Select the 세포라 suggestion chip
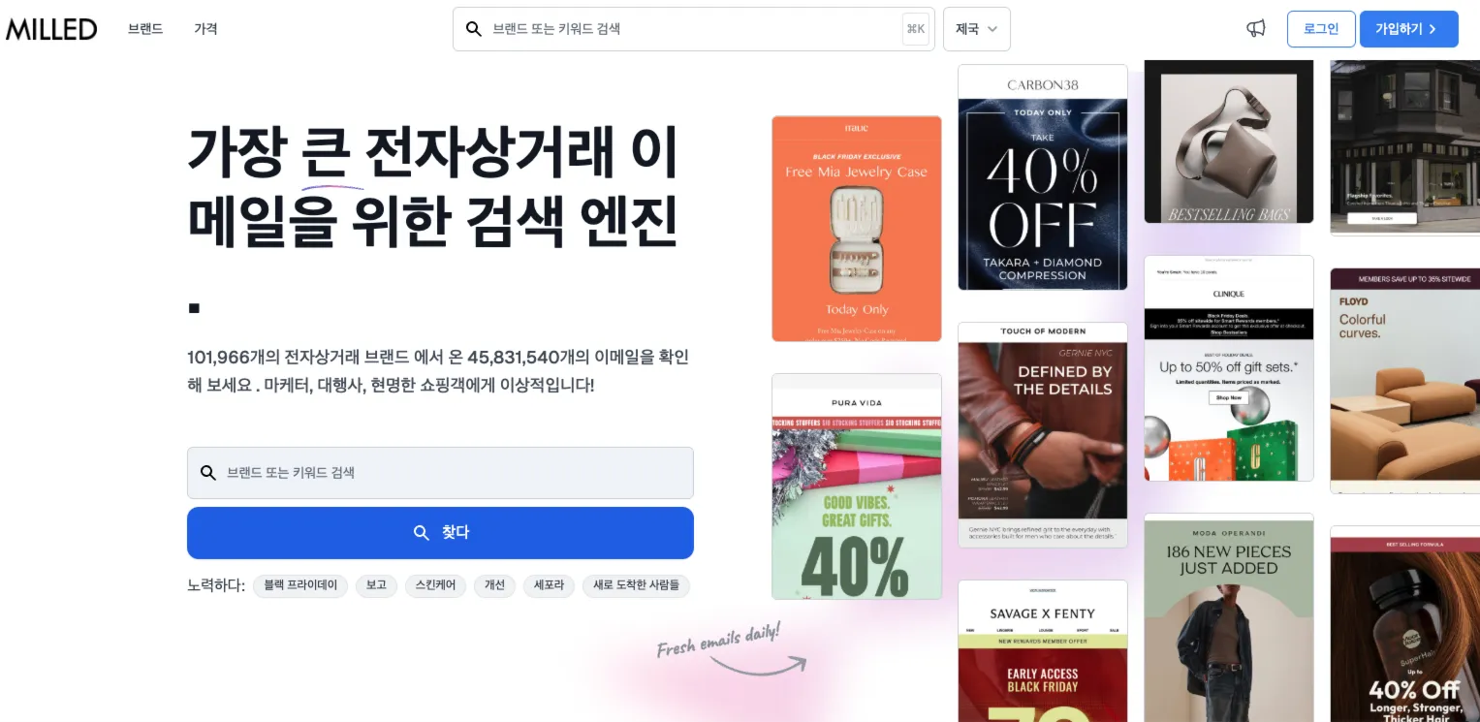The image size is (1480, 722). 549,585
